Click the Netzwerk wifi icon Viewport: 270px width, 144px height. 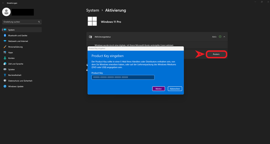pyautogui.click(x=5, y=41)
